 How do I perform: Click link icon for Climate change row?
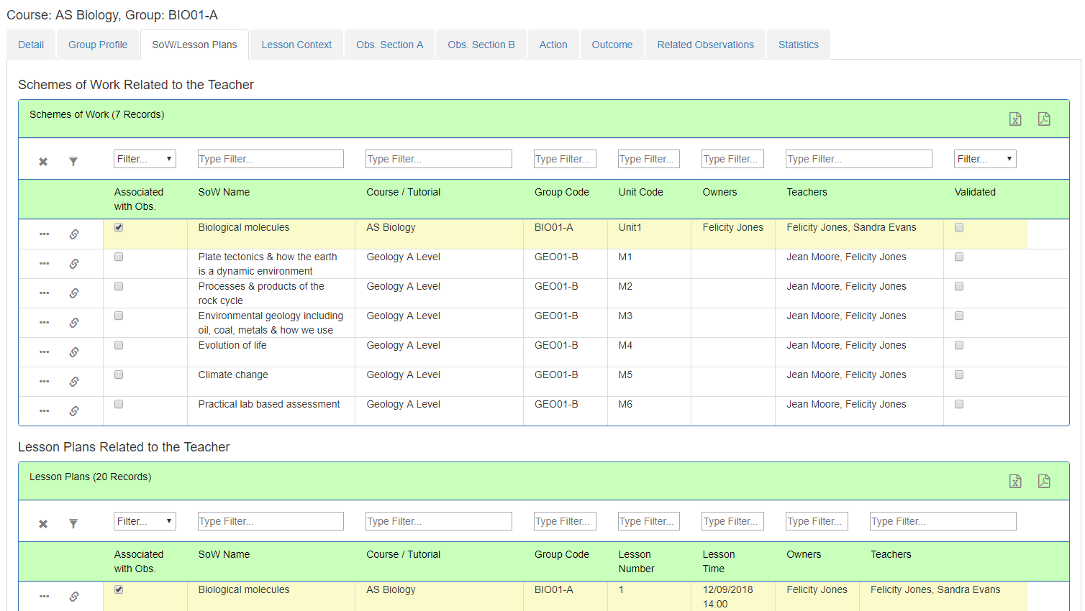click(x=74, y=382)
